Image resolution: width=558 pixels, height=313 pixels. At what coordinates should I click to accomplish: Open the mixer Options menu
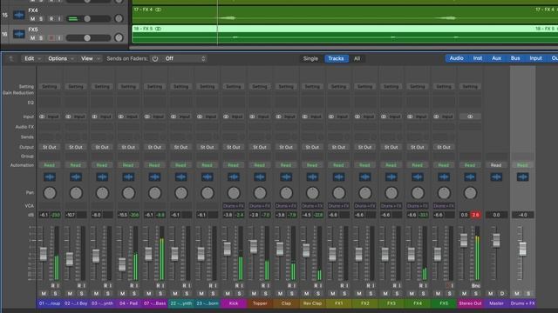coord(60,58)
